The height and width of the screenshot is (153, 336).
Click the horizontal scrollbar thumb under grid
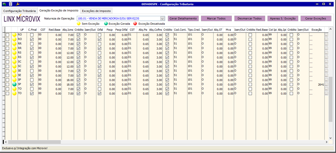[34, 142]
